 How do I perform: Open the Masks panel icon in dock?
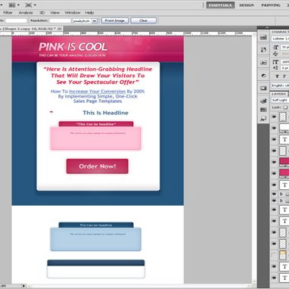[x=263, y=89]
